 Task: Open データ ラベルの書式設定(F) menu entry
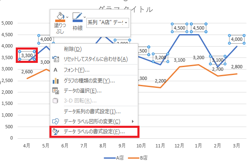point(94,132)
